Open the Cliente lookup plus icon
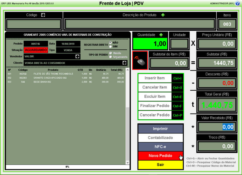The image size is (242, 175). tap(124, 63)
